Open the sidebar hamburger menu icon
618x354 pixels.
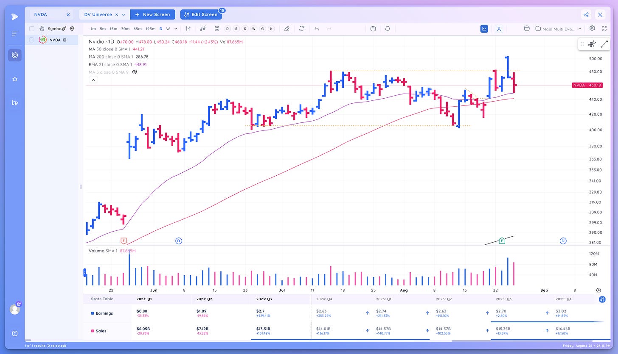tap(15, 34)
